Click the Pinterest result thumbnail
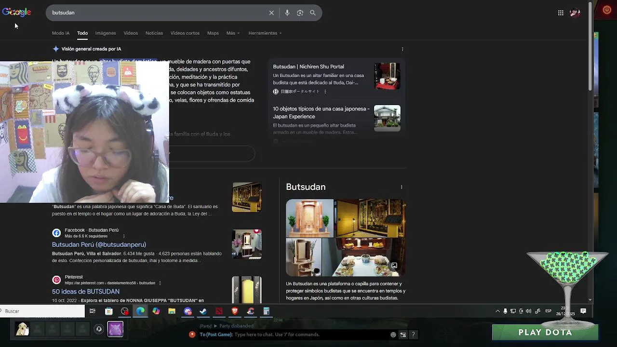The height and width of the screenshot is (347, 617). [x=247, y=290]
